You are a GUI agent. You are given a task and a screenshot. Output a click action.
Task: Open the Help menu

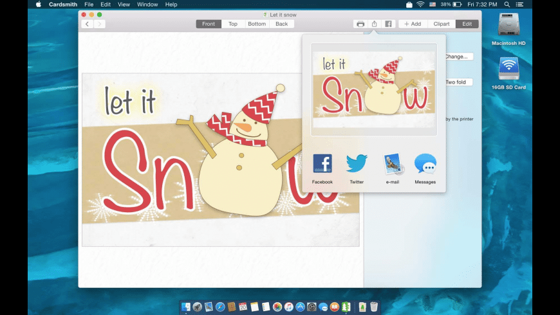[171, 4]
